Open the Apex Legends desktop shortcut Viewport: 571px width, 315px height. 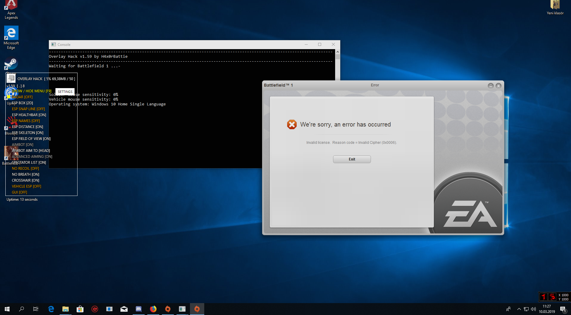click(x=11, y=10)
